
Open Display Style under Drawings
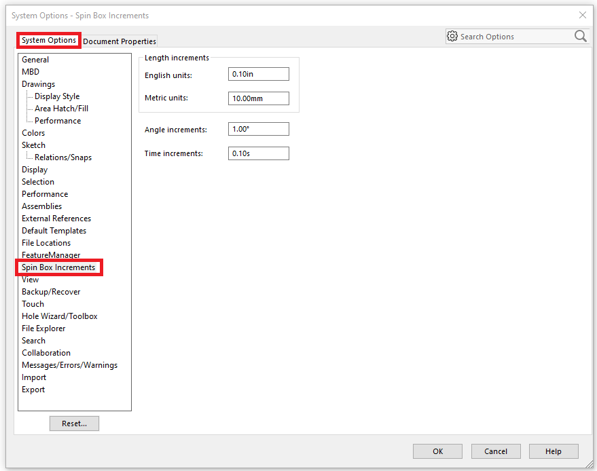pos(57,96)
